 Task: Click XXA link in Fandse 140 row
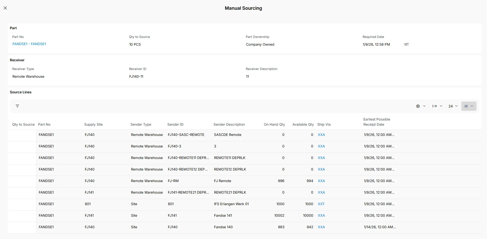pos(321,227)
